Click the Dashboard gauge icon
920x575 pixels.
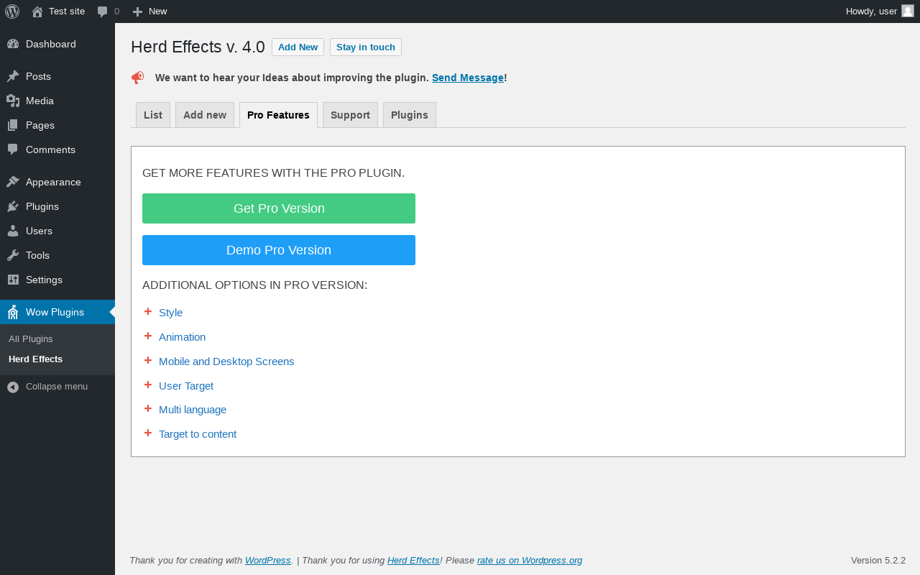pyautogui.click(x=13, y=44)
